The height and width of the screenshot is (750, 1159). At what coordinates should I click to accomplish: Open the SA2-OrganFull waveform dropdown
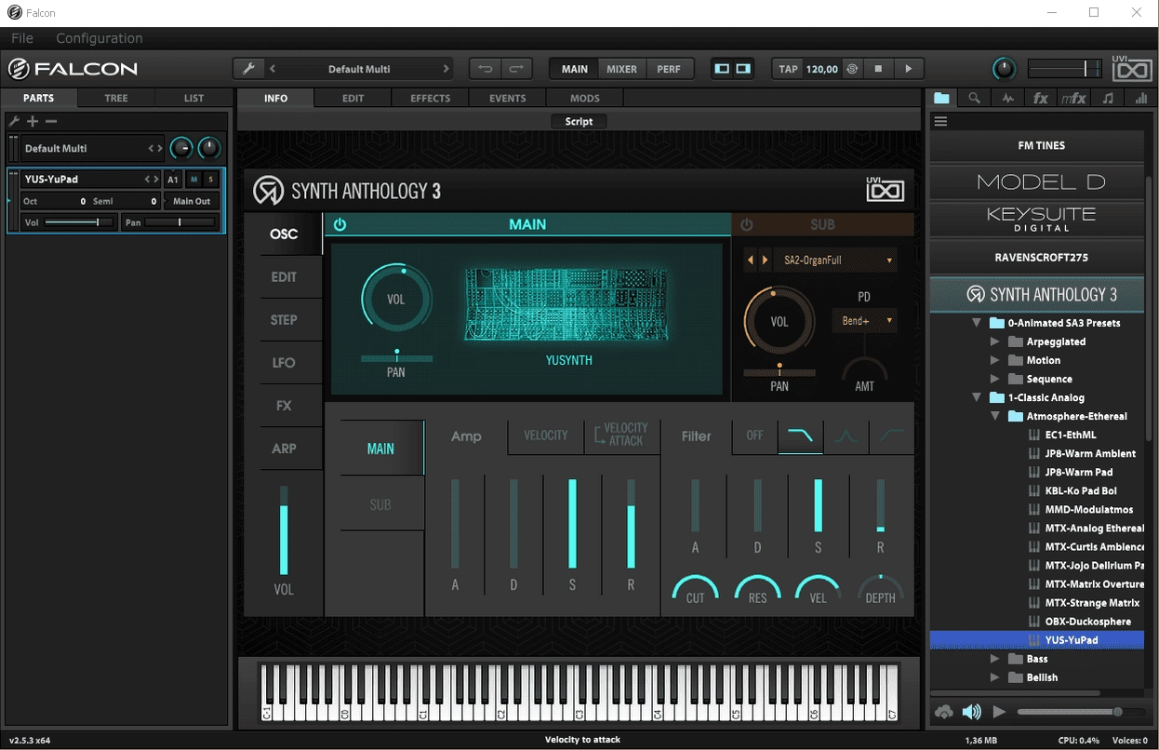pos(834,261)
